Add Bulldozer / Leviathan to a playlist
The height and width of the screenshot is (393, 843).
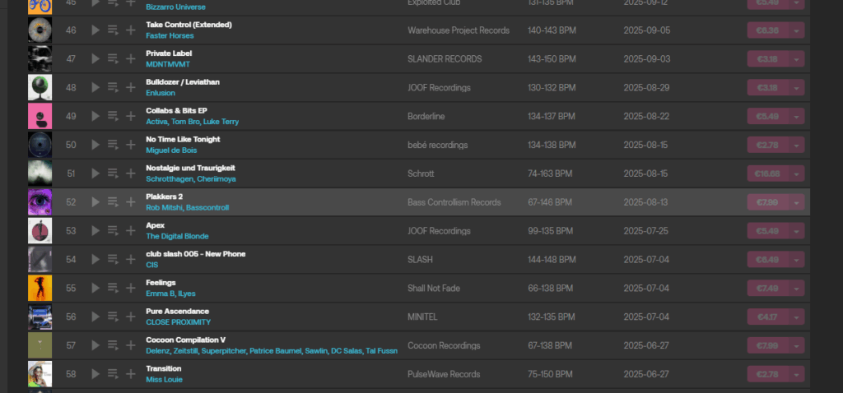131,88
